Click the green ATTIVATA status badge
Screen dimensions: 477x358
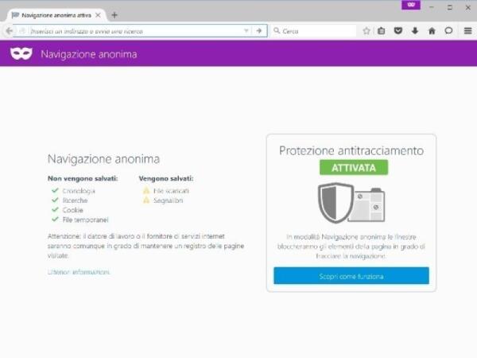point(354,167)
